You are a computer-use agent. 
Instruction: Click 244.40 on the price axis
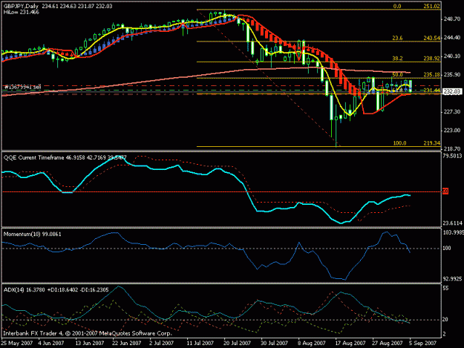click(452, 38)
